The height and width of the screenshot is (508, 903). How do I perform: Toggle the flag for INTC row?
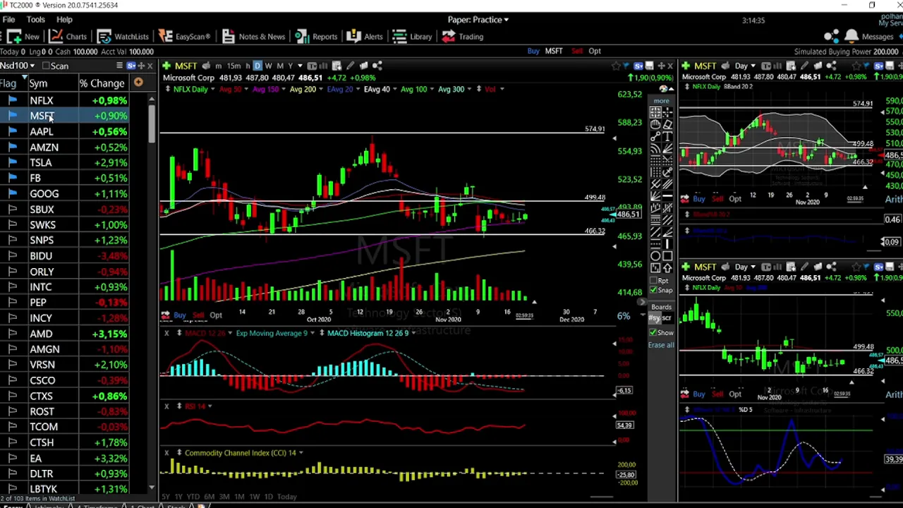[12, 286]
